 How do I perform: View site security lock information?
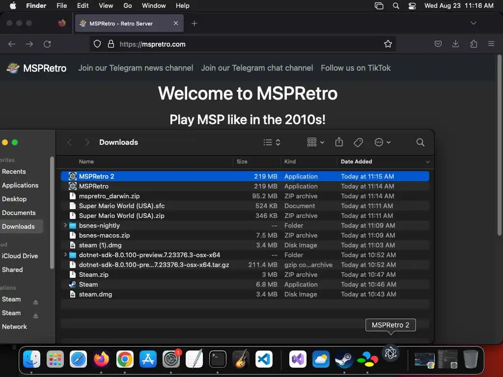111,44
